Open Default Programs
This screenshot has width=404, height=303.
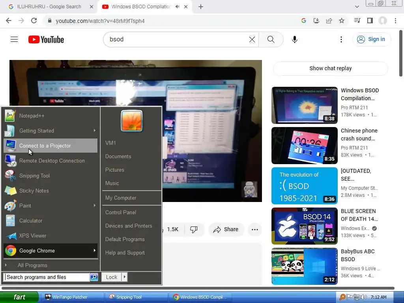pyautogui.click(x=125, y=239)
